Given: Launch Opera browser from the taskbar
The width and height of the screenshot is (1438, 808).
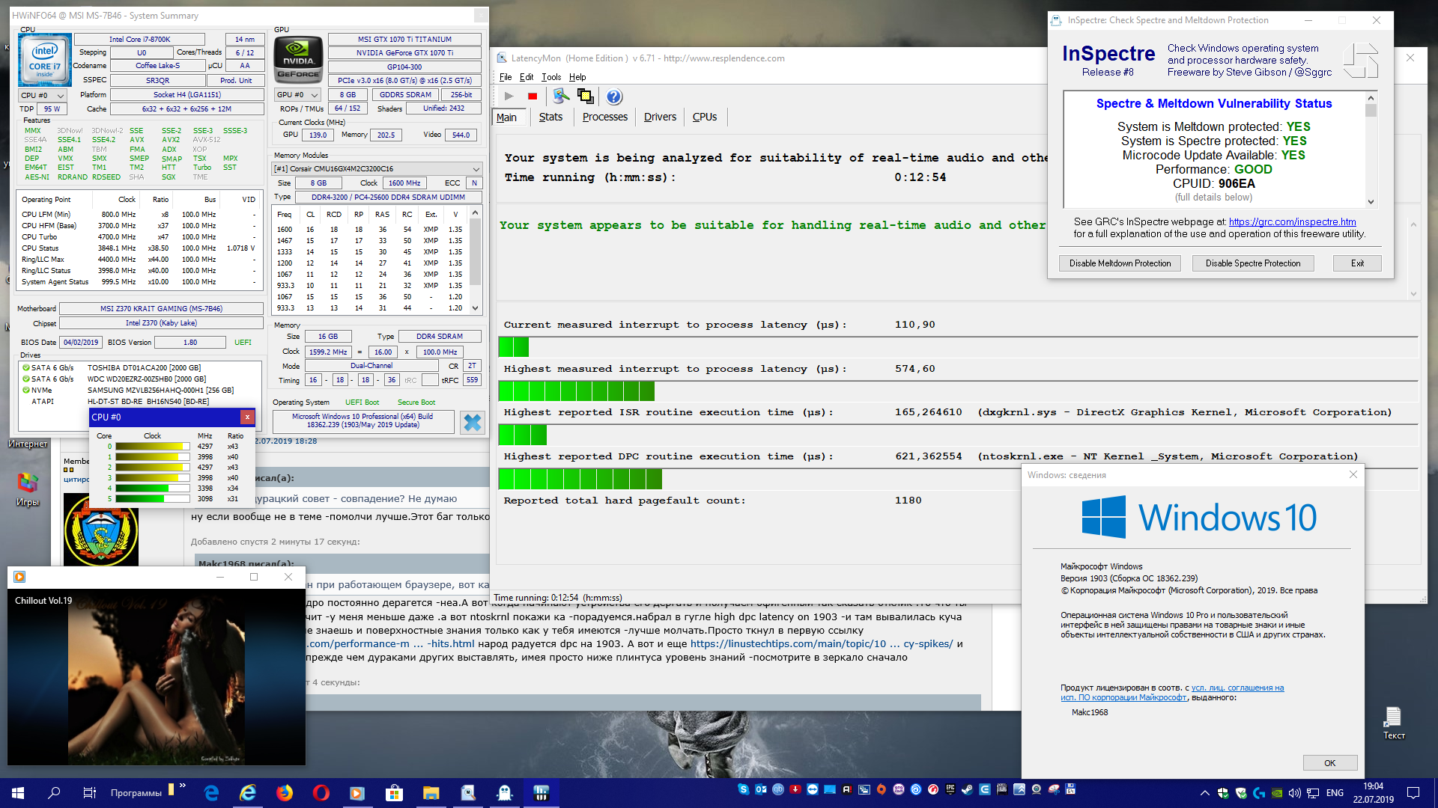Looking at the screenshot, I should tap(321, 793).
